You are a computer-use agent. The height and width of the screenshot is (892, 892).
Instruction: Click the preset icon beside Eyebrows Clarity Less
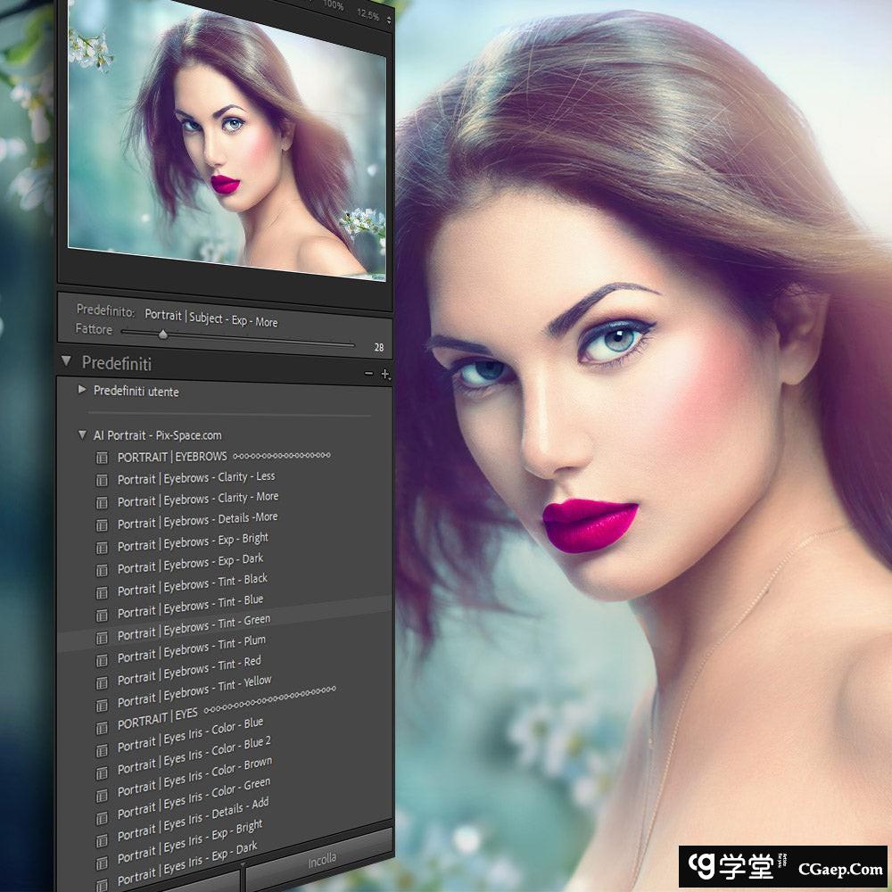102,480
